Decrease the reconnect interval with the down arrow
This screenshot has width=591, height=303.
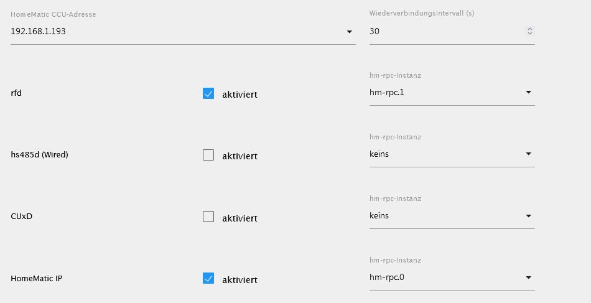pyautogui.click(x=529, y=33)
